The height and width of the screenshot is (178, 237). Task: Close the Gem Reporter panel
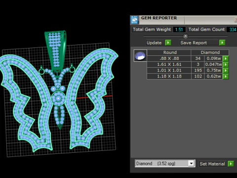click(236, 20)
